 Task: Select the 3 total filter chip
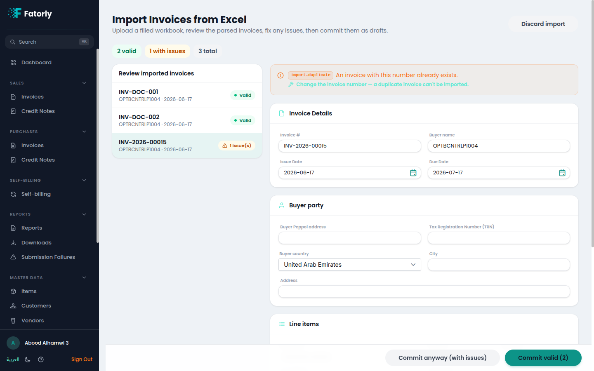click(x=207, y=51)
